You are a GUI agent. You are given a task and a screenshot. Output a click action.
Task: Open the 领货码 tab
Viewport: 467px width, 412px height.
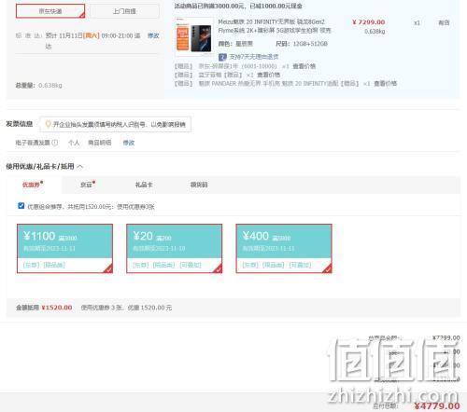pyautogui.click(x=199, y=185)
